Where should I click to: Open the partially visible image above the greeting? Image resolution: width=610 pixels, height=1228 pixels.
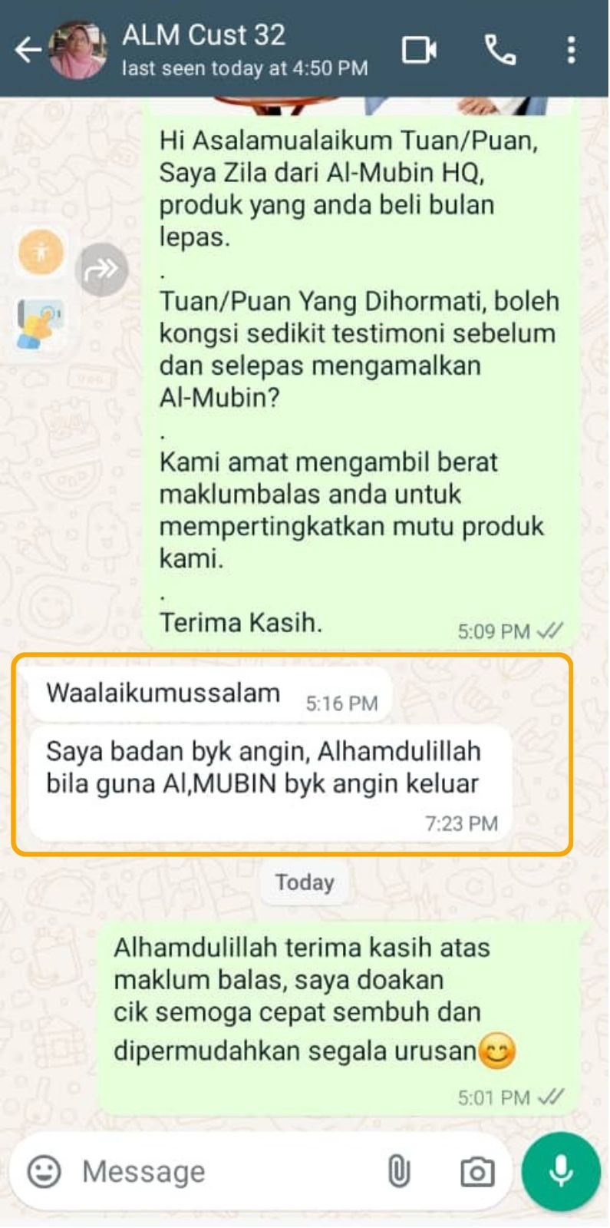(x=358, y=106)
